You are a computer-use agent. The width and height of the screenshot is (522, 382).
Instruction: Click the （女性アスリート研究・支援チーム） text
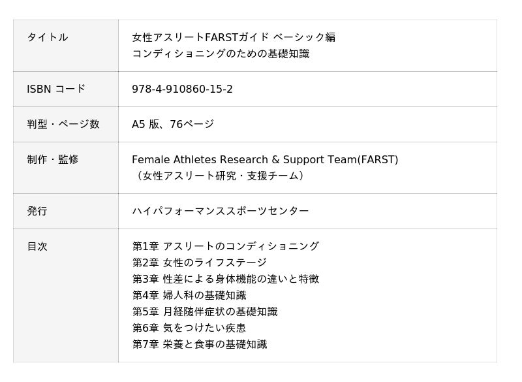pyautogui.click(x=219, y=176)
